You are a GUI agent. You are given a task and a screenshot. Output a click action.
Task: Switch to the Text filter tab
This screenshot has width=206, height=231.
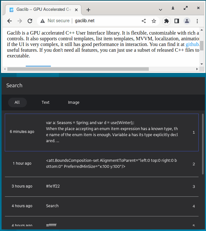pyautogui.click(x=45, y=102)
